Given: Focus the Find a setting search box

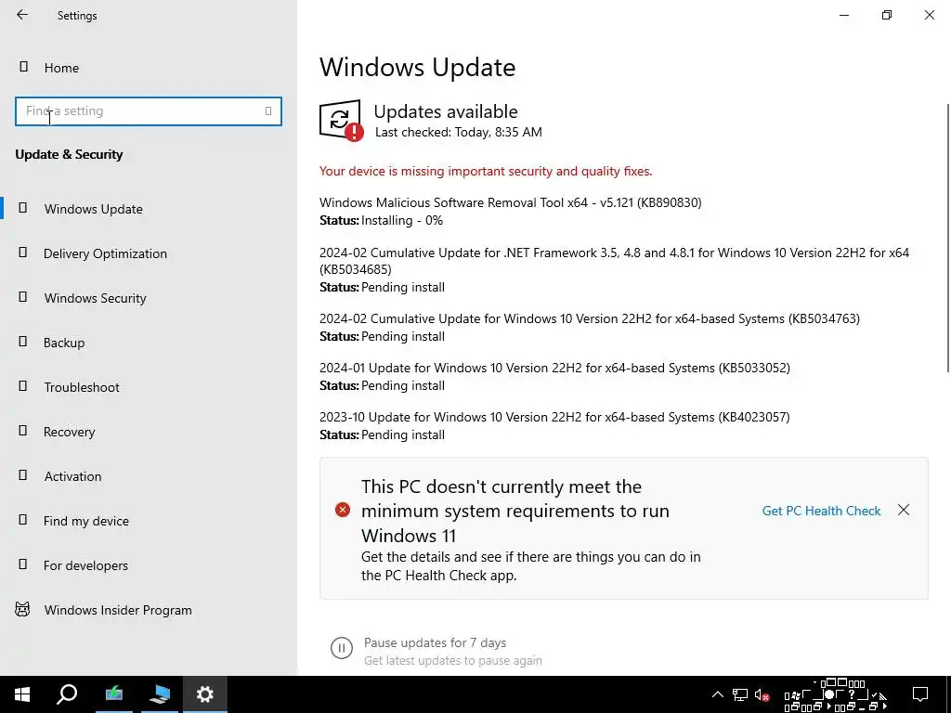Looking at the screenshot, I should pyautogui.click(x=148, y=111).
